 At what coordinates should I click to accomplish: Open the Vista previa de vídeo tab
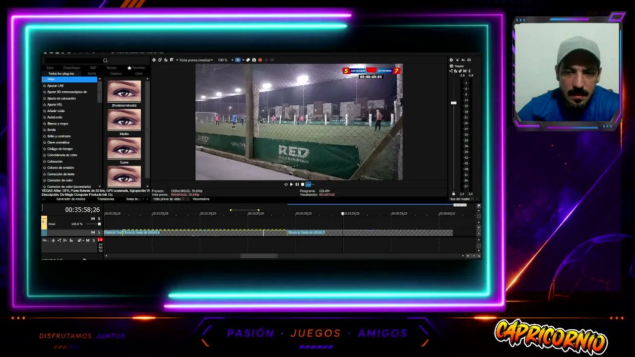pyautogui.click(x=167, y=199)
